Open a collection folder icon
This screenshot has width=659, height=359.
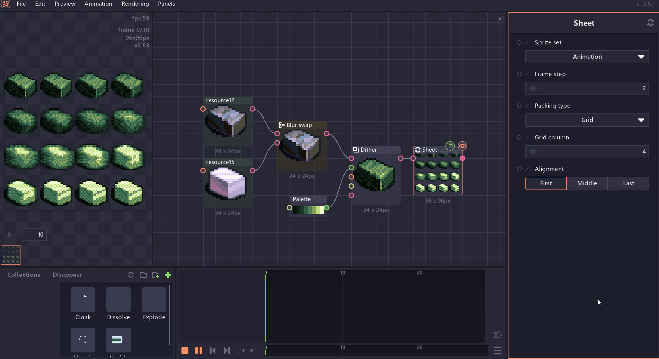[143, 275]
